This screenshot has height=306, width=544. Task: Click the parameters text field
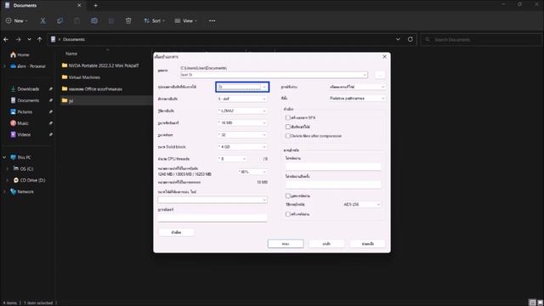click(x=212, y=218)
